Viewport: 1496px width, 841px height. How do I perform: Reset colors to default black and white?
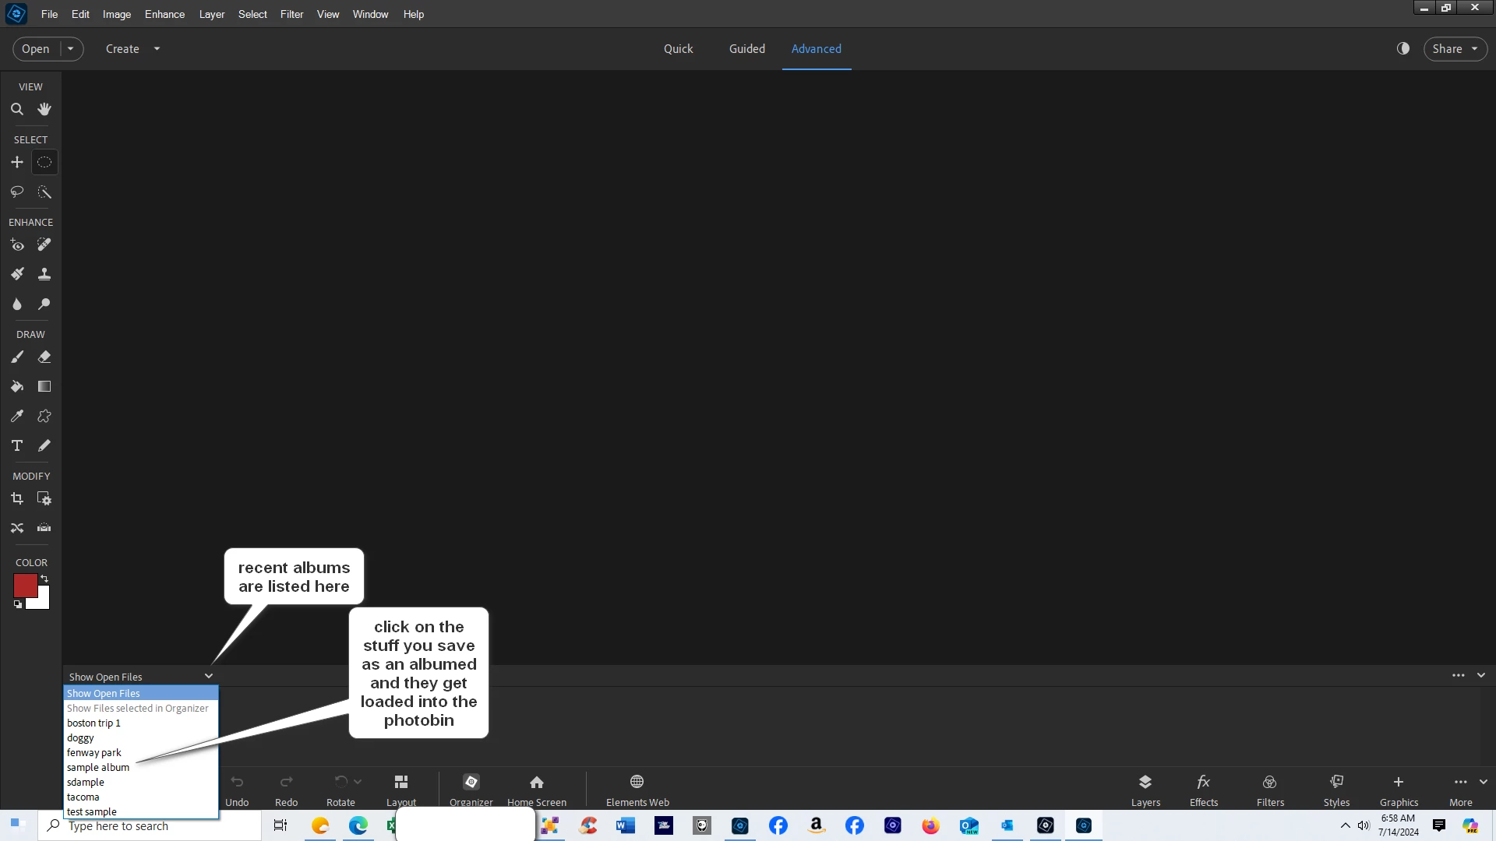coord(17,604)
